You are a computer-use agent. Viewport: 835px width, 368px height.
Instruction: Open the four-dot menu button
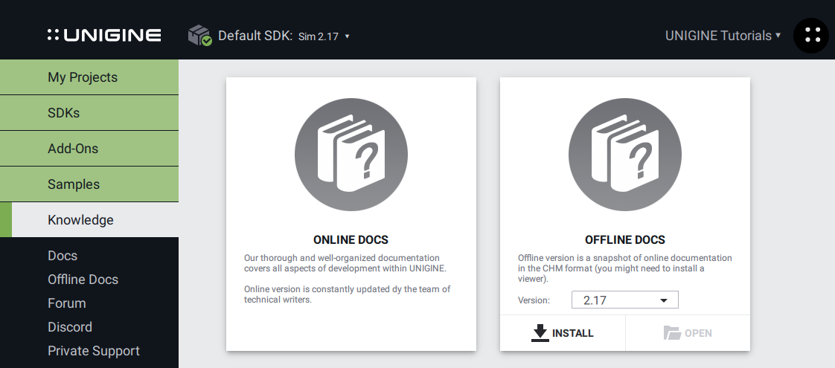(x=811, y=35)
